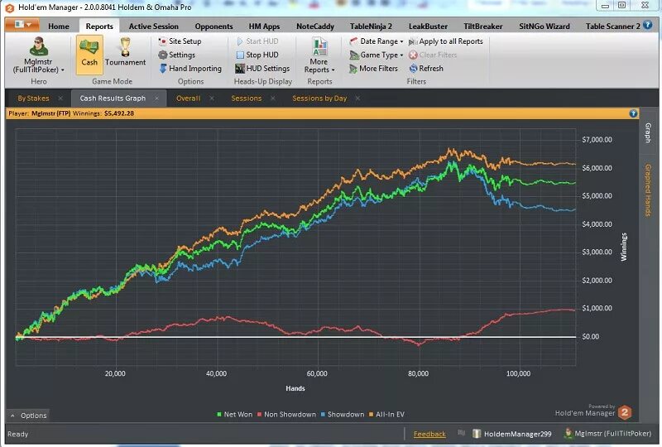Select the Cash Results Graph tab
This screenshot has width=662, height=447.
pos(113,98)
